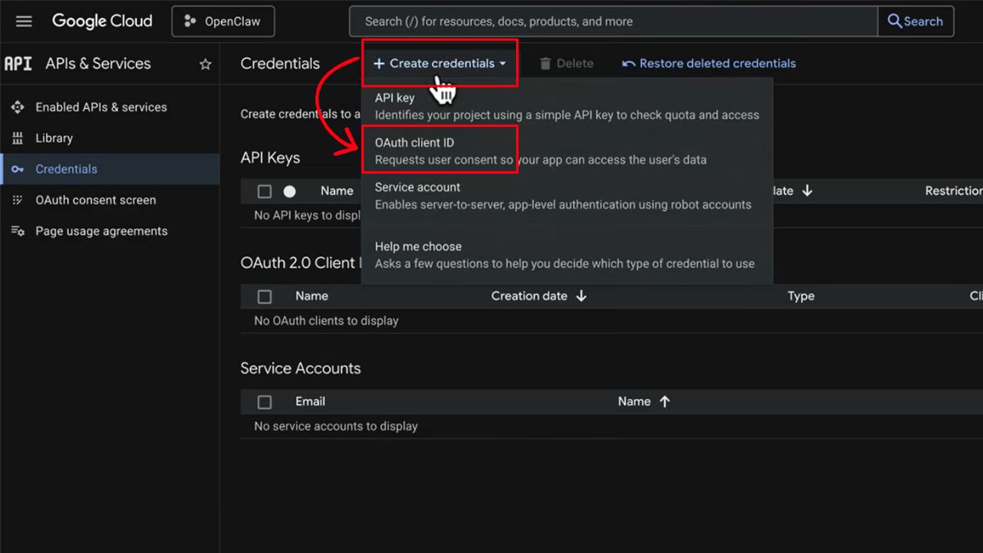This screenshot has height=553, width=983.
Task: Click the Library sidebar icon
Action: click(17, 138)
